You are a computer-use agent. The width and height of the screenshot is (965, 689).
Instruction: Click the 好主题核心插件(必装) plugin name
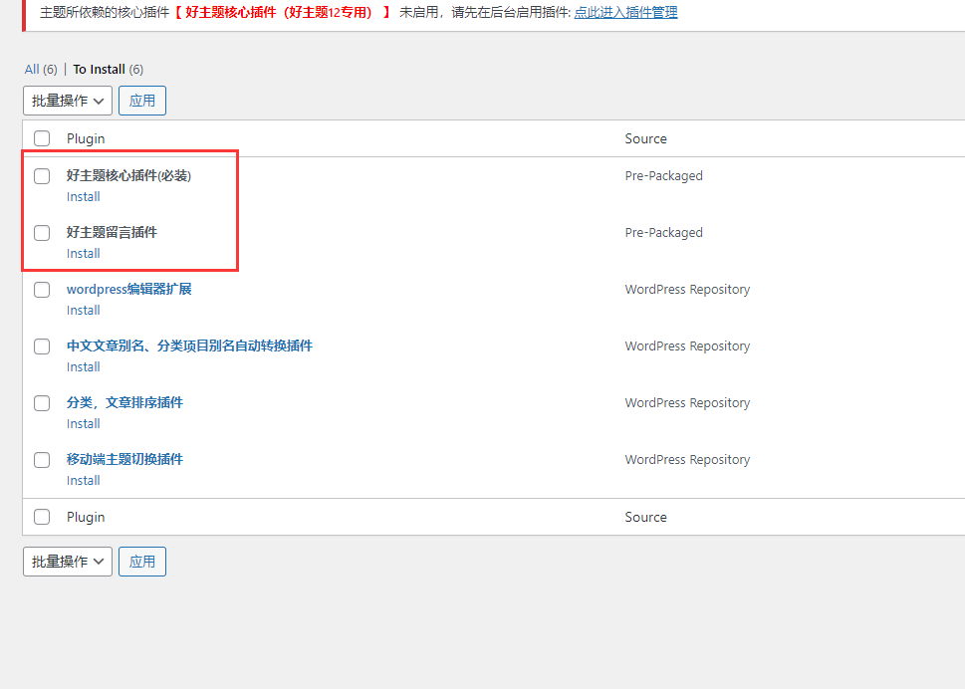point(128,175)
